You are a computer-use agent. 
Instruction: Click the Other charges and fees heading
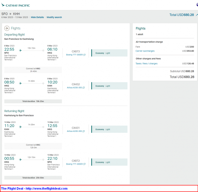tap(148, 59)
